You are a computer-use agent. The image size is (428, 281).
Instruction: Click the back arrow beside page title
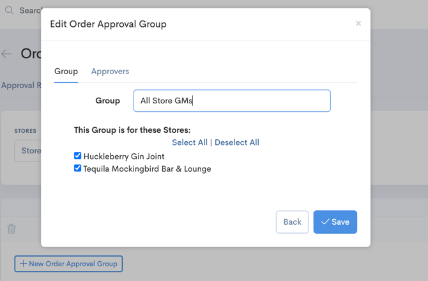point(7,54)
